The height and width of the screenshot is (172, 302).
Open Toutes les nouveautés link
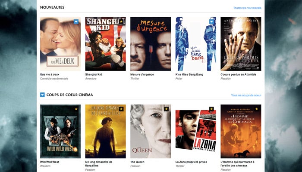[247, 8]
